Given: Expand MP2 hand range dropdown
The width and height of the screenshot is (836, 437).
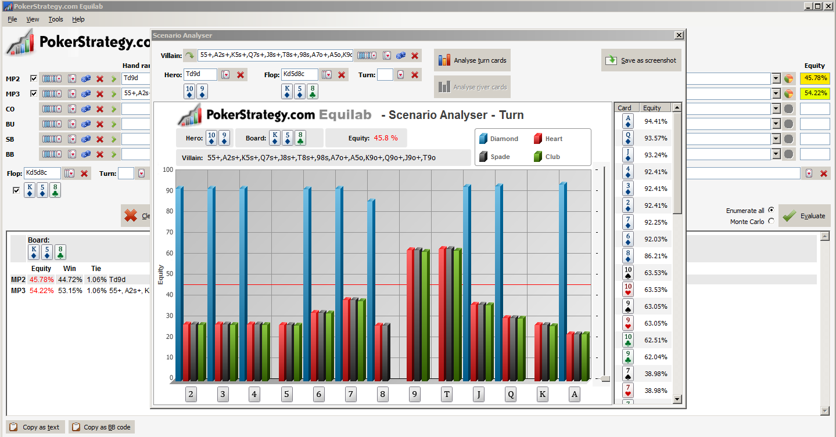Looking at the screenshot, I should click(776, 78).
